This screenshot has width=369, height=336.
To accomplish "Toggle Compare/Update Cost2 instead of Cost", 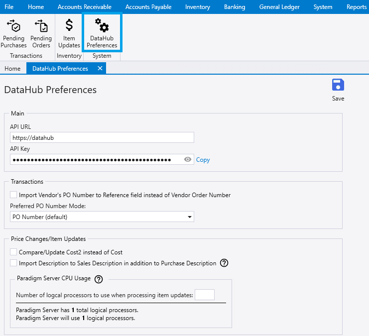I will coord(14,252).
